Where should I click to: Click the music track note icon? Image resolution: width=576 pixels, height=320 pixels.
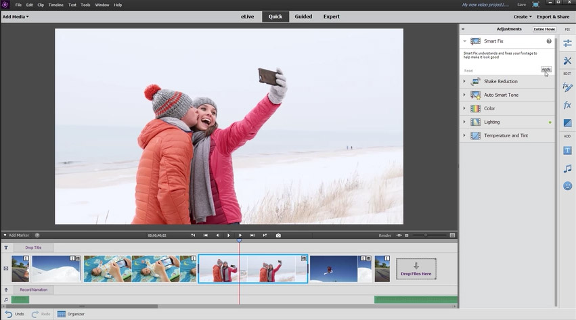click(6, 300)
